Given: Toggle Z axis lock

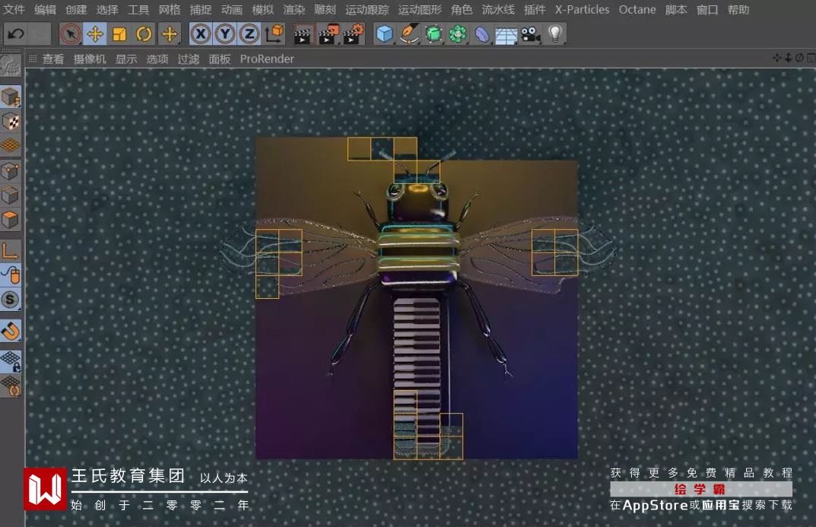Looking at the screenshot, I should [x=249, y=34].
